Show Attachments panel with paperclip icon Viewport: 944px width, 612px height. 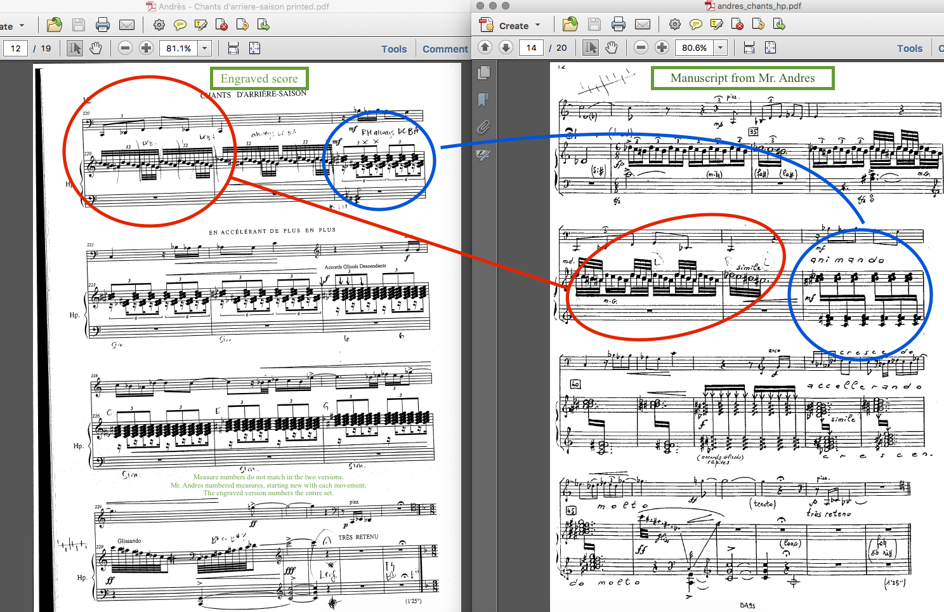point(483,127)
